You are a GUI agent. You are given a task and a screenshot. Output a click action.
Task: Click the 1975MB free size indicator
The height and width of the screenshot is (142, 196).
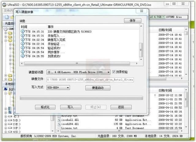coord(174,17)
